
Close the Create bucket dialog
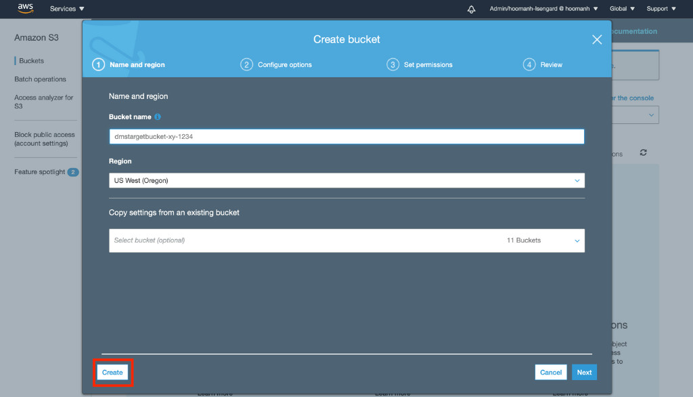pos(597,40)
